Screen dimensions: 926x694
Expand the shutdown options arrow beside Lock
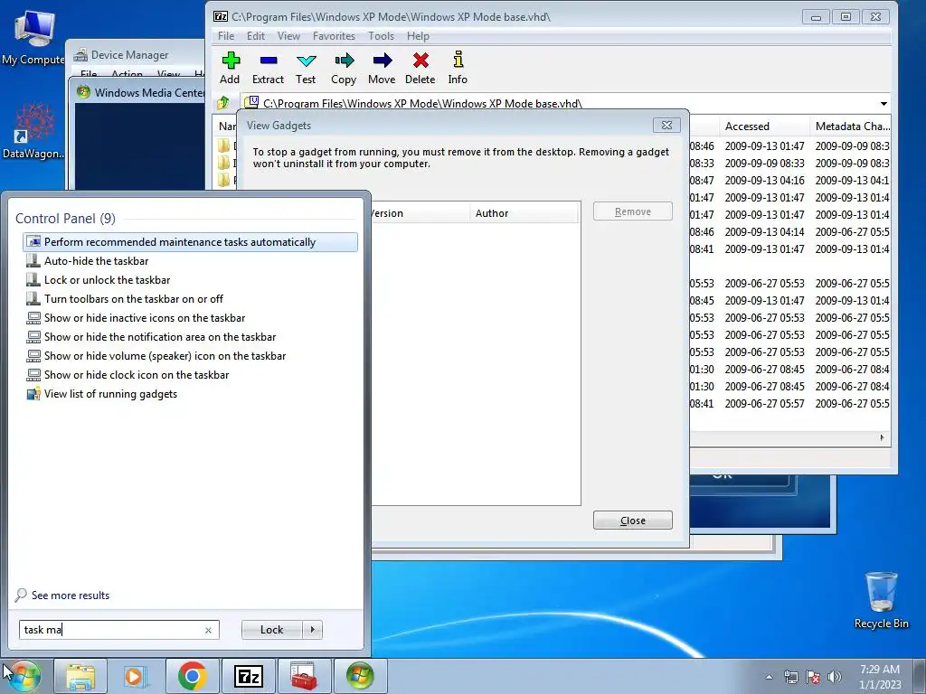pyautogui.click(x=312, y=630)
